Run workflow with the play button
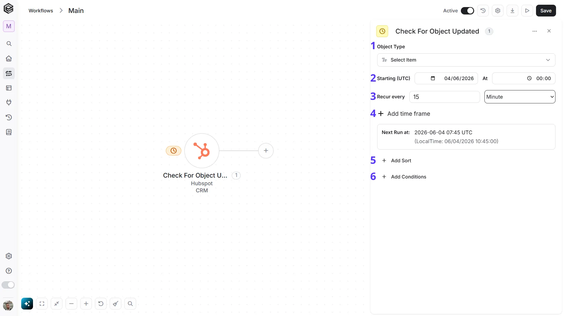 (x=527, y=11)
